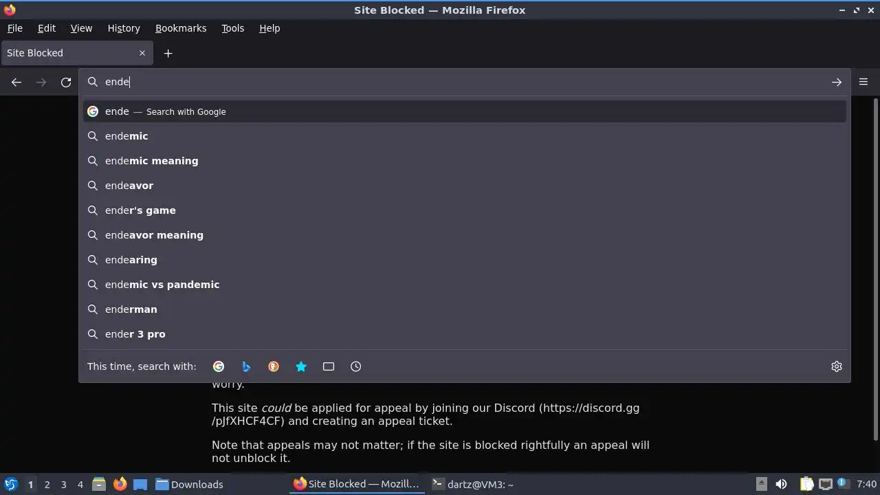This screenshot has width=880, height=495.
Task: Open the volume control tray icon
Action: [781, 484]
